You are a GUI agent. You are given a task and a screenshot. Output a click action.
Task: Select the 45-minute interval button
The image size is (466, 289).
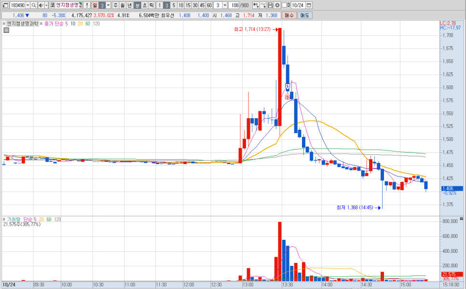coord(202,5)
